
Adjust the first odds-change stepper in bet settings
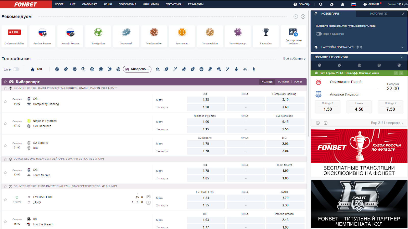coord(358,47)
